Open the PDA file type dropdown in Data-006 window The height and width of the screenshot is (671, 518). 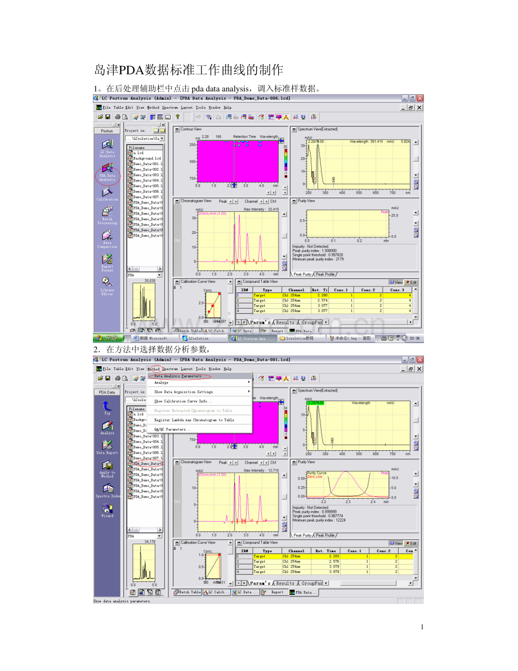click(x=159, y=275)
